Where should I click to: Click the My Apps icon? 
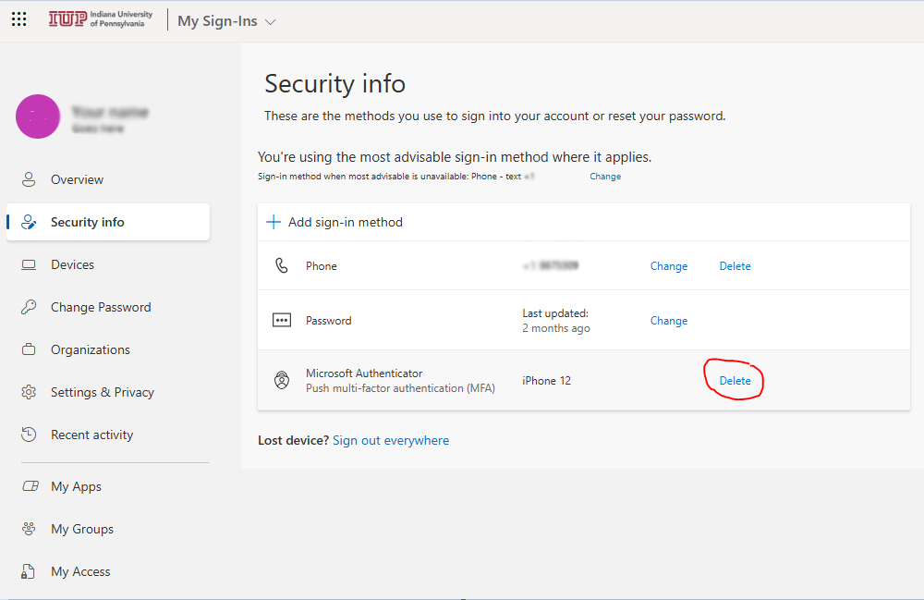[29, 487]
